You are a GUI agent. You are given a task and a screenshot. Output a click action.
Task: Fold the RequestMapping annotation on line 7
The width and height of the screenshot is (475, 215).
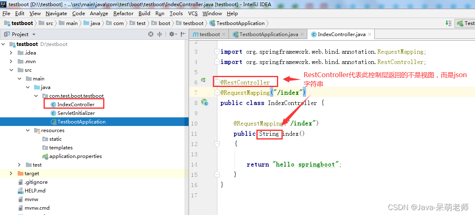pyautogui.click(x=217, y=92)
